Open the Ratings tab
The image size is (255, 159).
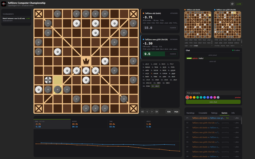tap(214, 113)
